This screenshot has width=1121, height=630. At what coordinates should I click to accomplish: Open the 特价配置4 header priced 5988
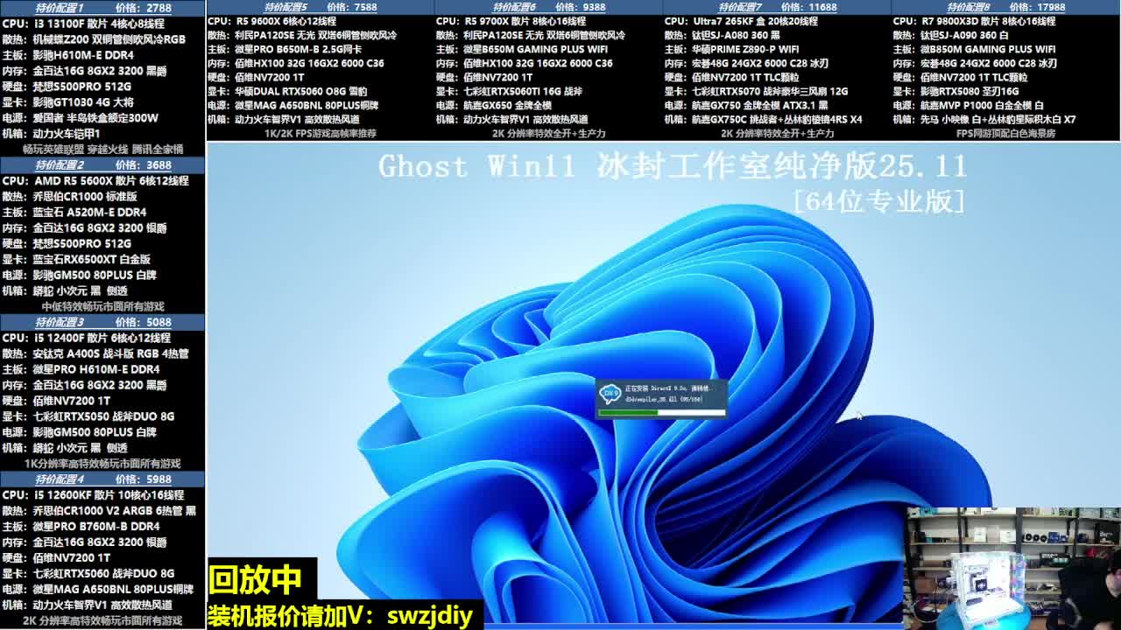click(x=102, y=479)
